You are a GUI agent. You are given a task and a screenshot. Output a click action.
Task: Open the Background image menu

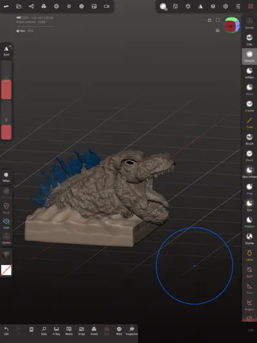coord(94,6)
